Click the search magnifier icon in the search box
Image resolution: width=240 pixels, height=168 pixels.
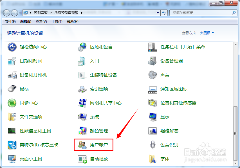tap(234, 13)
